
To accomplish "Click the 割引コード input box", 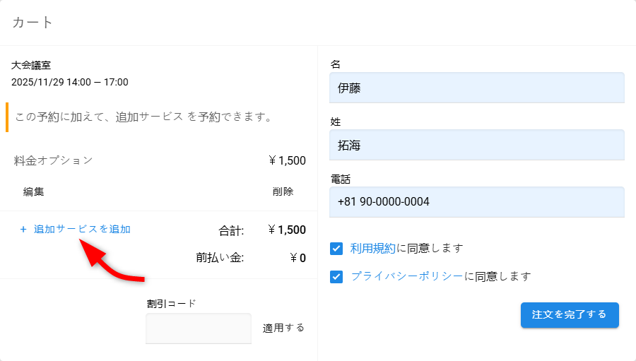I will coord(199,329).
